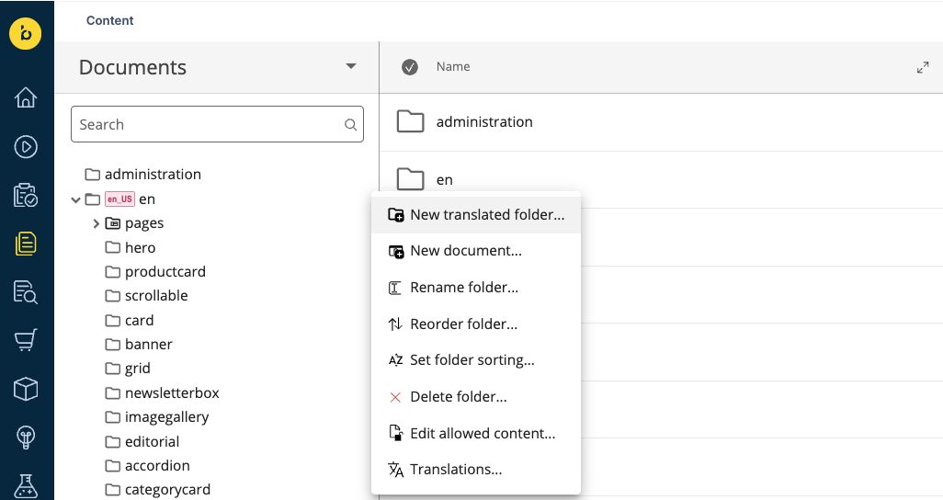The width and height of the screenshot is (943, 500).
Task: Open the administration folder row in the list
Action: point(662,122)
